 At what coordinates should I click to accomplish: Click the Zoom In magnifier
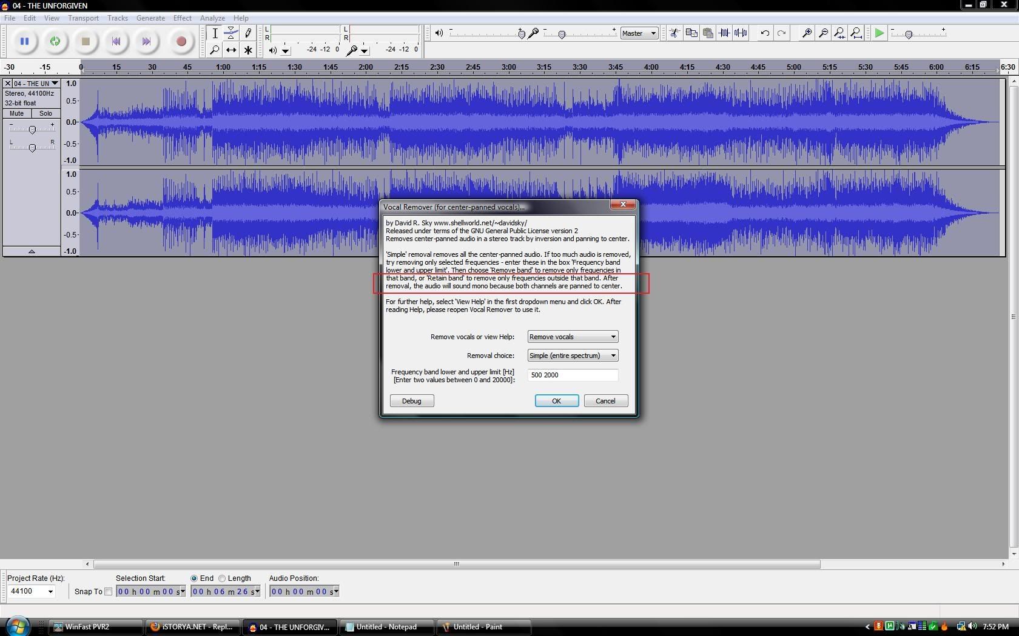pyautogui.click(x=807, y=33)
